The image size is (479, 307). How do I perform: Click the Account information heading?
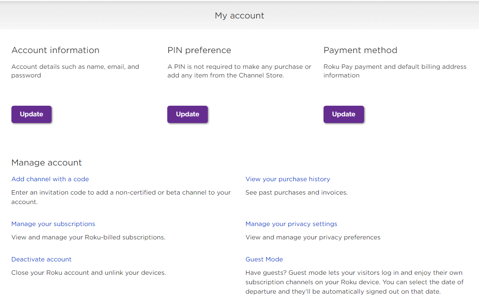pos(55,50)
